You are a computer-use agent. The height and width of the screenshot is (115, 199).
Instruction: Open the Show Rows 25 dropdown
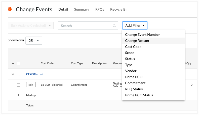point(34,40)
